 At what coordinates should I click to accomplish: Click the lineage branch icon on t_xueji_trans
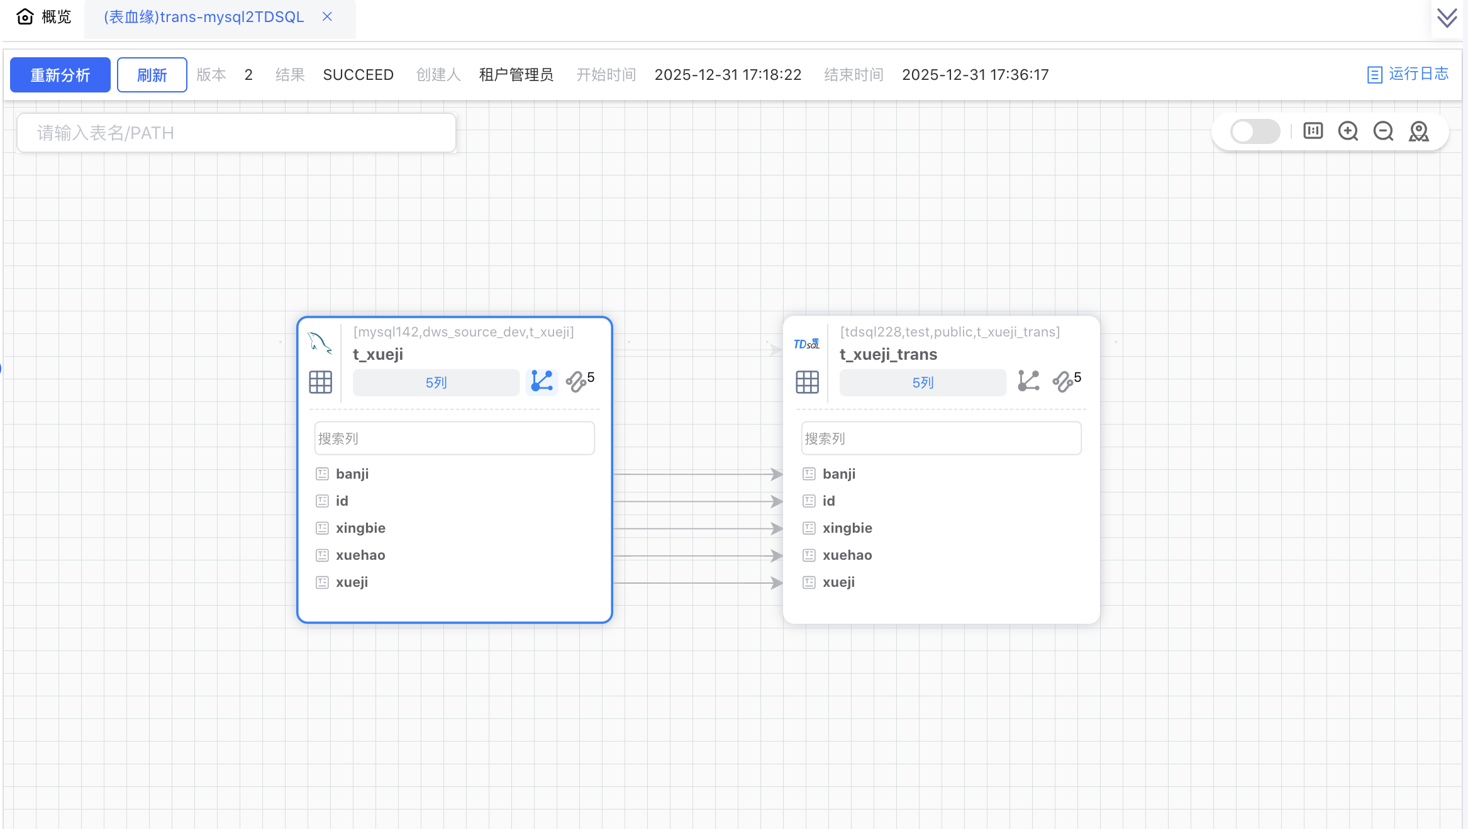(x=1028, y=381)
